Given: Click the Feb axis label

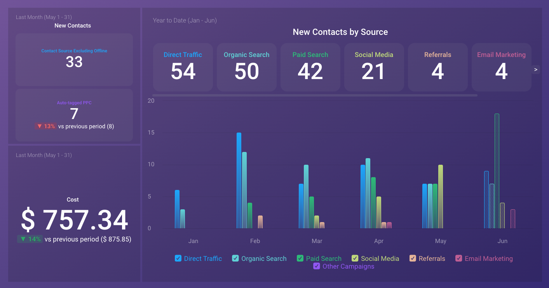Looking at the screenshot, I should (255, 241).
